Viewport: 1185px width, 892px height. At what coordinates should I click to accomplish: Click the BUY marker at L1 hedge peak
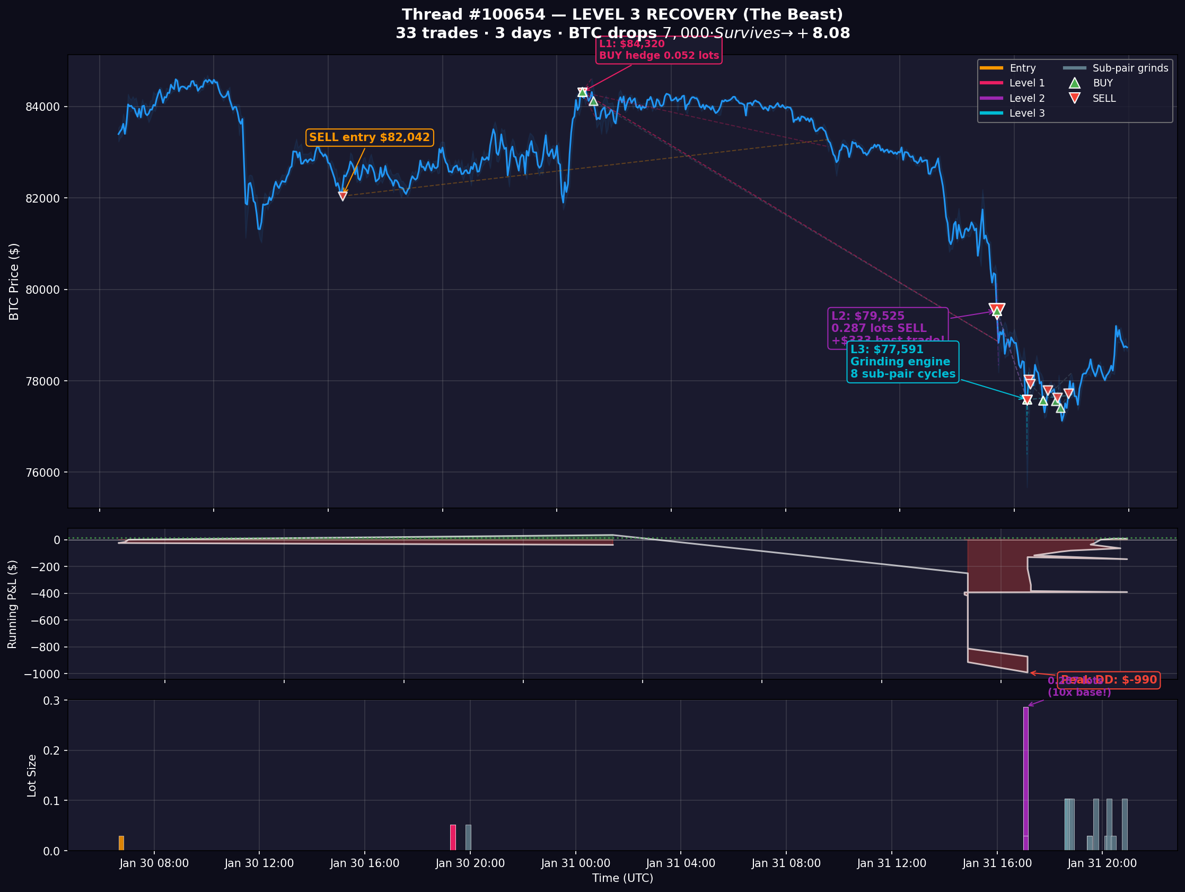tap(582, 92)
